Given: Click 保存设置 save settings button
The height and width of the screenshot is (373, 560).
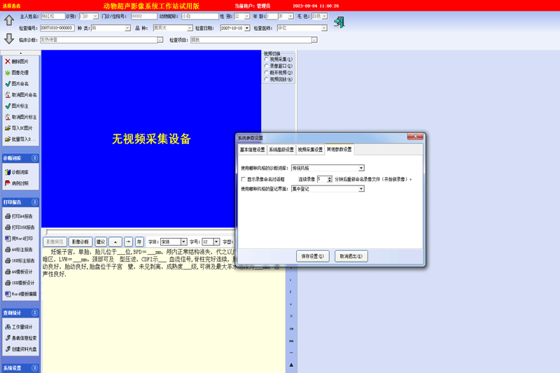Looking at the screenshot, I should pyautogui.click(x=312, y=256).
